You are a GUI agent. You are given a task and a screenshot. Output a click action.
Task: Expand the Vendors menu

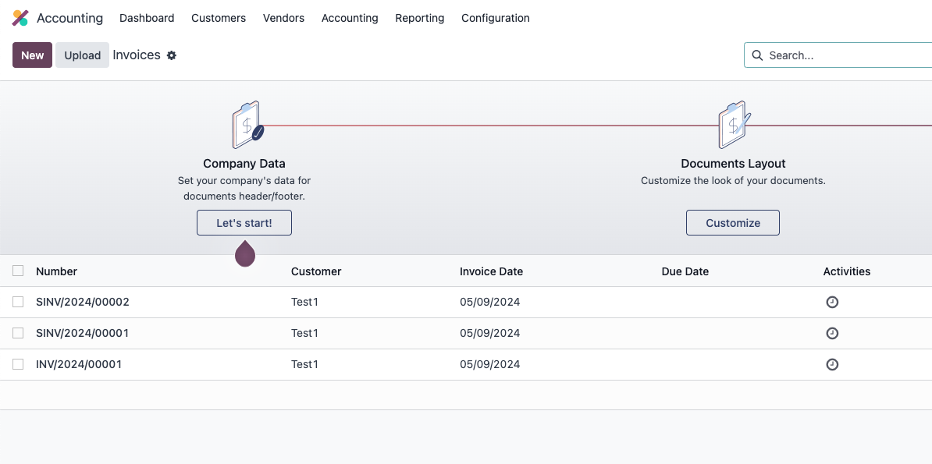point(283,18)
